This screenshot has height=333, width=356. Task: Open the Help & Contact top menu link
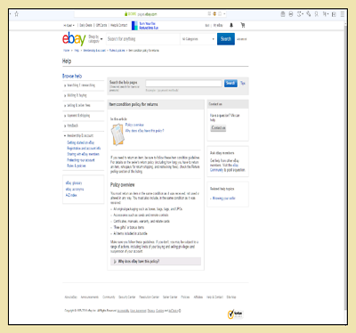click(x=118, y=25)
